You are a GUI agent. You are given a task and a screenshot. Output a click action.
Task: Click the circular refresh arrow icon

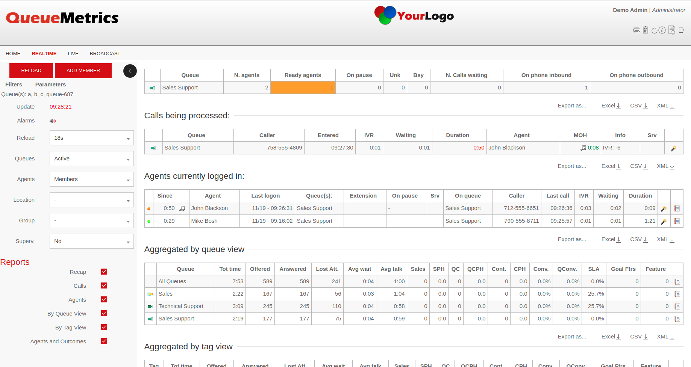pyautogui.click(x=655, y=30)
